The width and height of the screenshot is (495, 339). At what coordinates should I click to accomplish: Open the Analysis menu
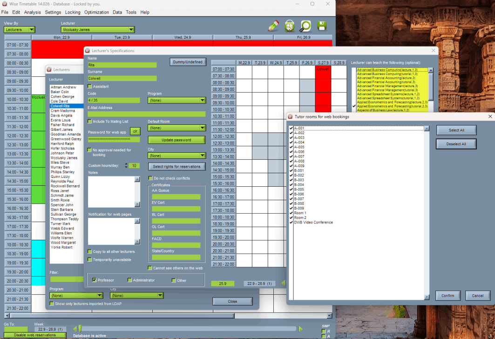(32, 12)
